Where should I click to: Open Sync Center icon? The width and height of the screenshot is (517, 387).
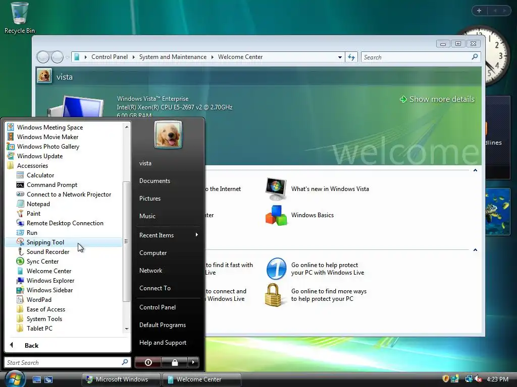tap(20, 261)
